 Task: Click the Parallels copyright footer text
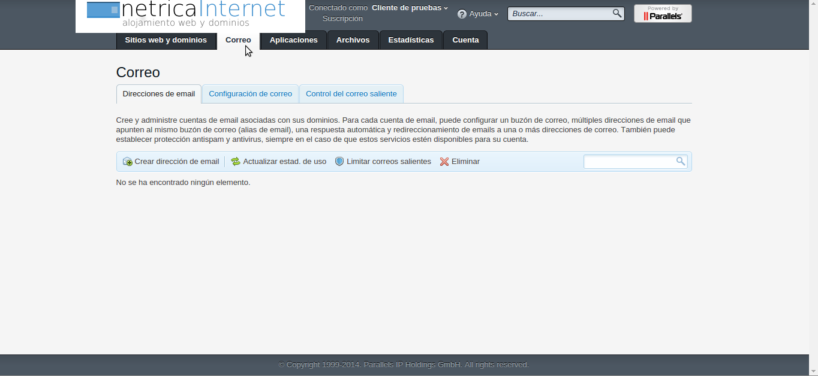(x=404, y=365)
